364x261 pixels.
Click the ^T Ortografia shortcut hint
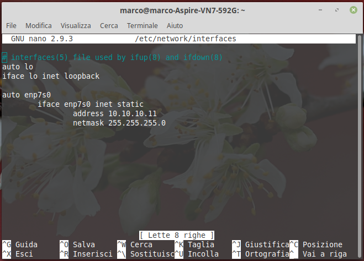tap(261, 254)
